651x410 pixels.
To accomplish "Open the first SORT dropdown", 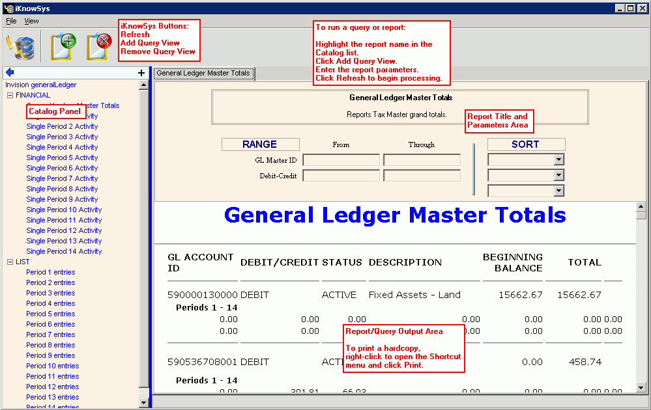I will tap(558, 160).
